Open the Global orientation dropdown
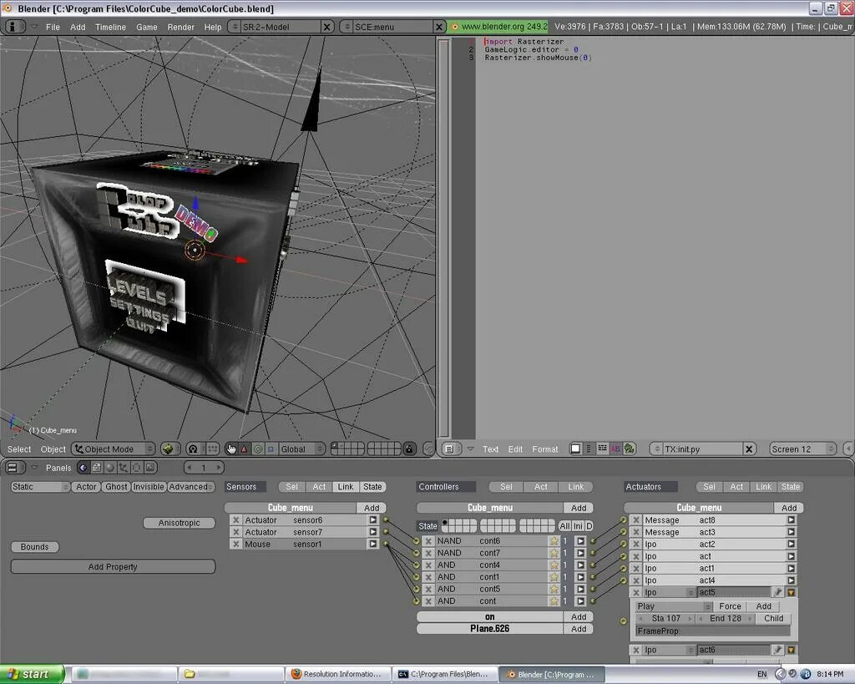The height and width of the screenshot is (684, 855). point(301,449)
